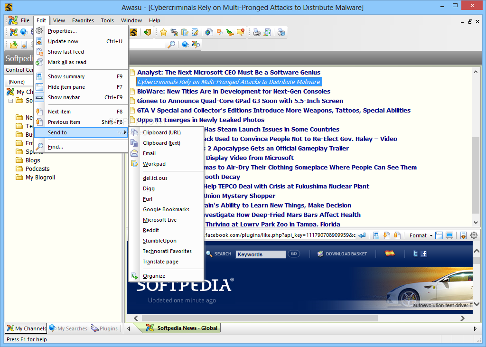The height and width of the screenshot is (347, 486).
Task: Select Softpedia News - Global tab
Action: pyautogui.click(x=182, y=328)
